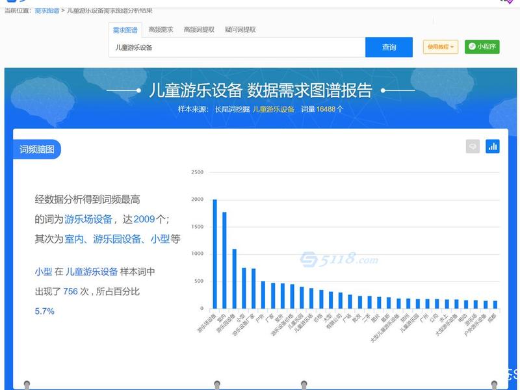
Task: Open the 使用教程 dropdown
Action: (441, 47)
